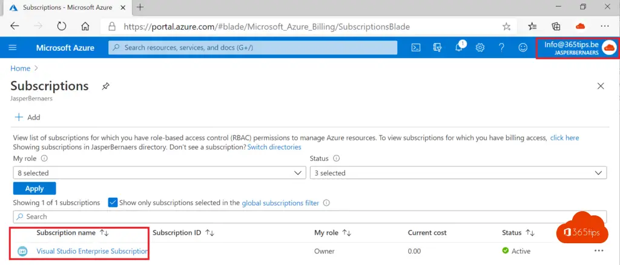Click the Apply button
620x265 pixels.
click(35, 188)
